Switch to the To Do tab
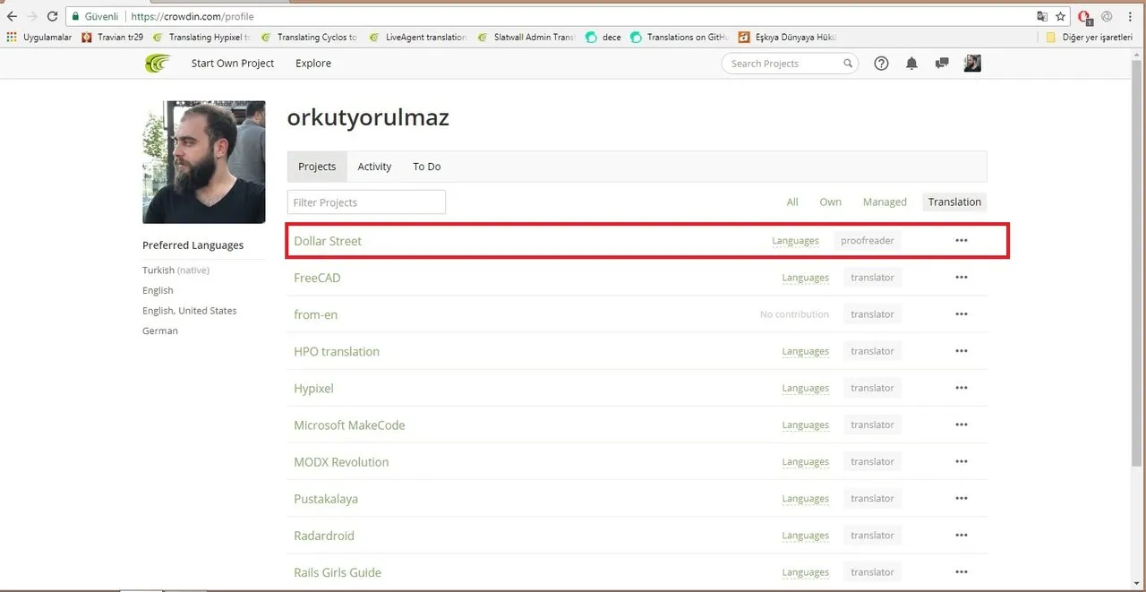 click(x=426, y=167)
